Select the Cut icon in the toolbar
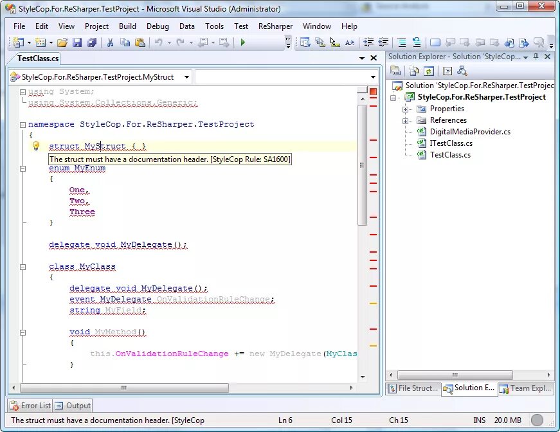 click(x=111, y=42)
